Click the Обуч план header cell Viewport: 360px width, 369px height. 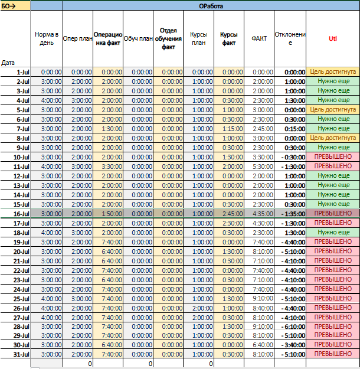click(x=138, y=39)
